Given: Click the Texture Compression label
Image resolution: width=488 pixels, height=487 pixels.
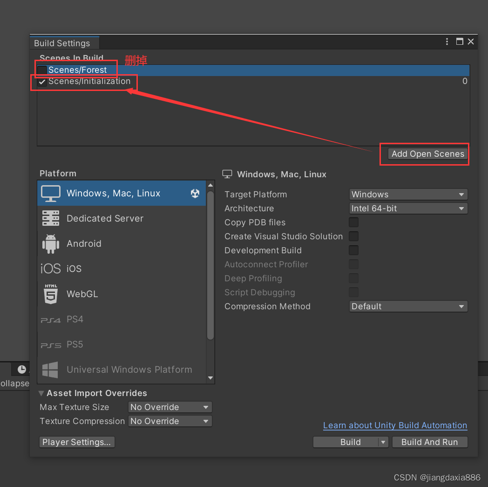Looking at the screenshot, I should tap(82, 421).
